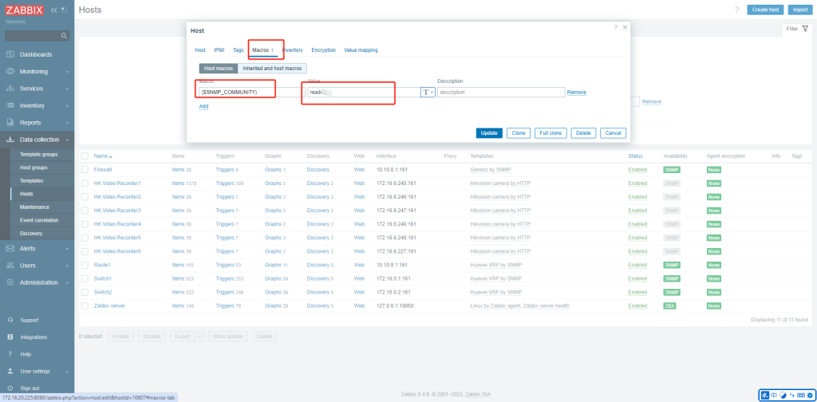Click the Support headset icon
The image size is (817, 402).
pos(10,320)
